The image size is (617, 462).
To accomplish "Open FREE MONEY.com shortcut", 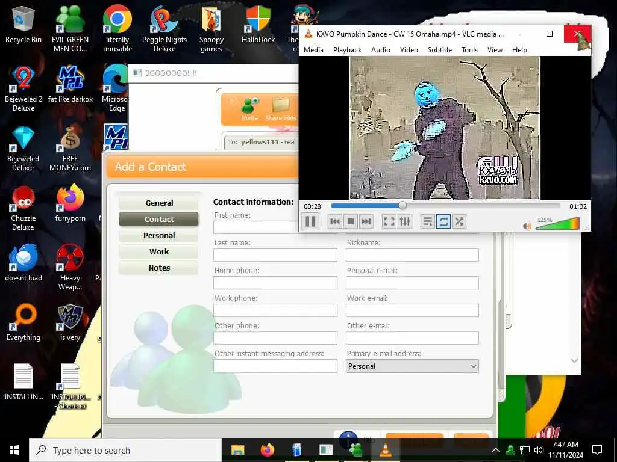I will [70, 149].
